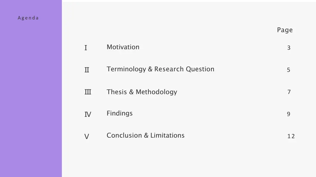Open the Thesis & Methodology section
316x177 pixels.
[x=142, y=92]
